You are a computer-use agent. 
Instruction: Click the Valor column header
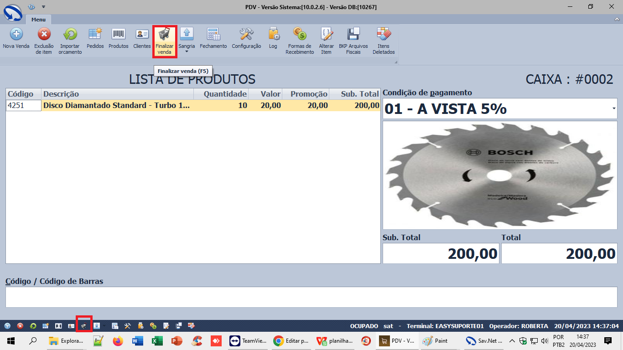(x=265, y=94)
